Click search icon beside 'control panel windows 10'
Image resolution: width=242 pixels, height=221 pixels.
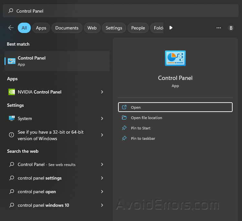click(x=12, y=205)
